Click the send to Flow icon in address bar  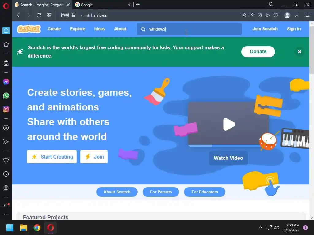(268, 15)
